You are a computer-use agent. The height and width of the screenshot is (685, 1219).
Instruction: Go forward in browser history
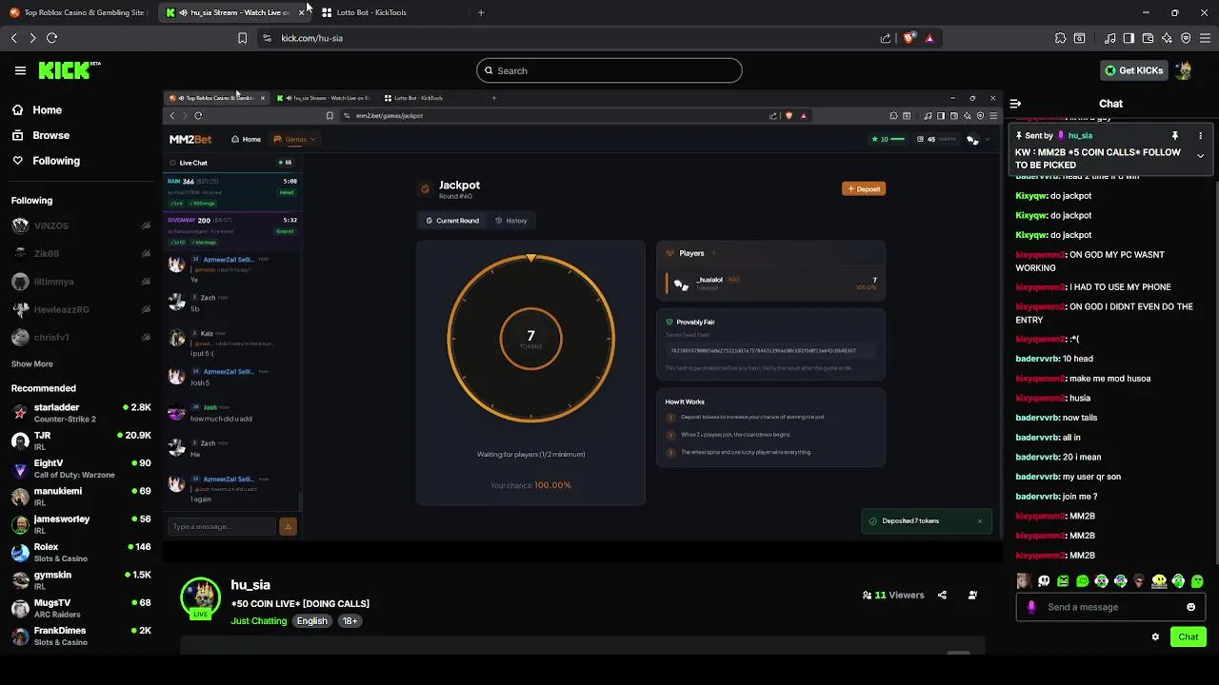32,38
